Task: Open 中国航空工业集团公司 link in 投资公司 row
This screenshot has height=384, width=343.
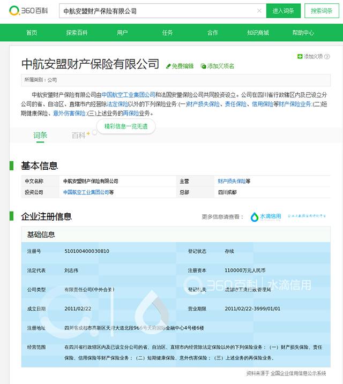Action: [x=86, y=192]
